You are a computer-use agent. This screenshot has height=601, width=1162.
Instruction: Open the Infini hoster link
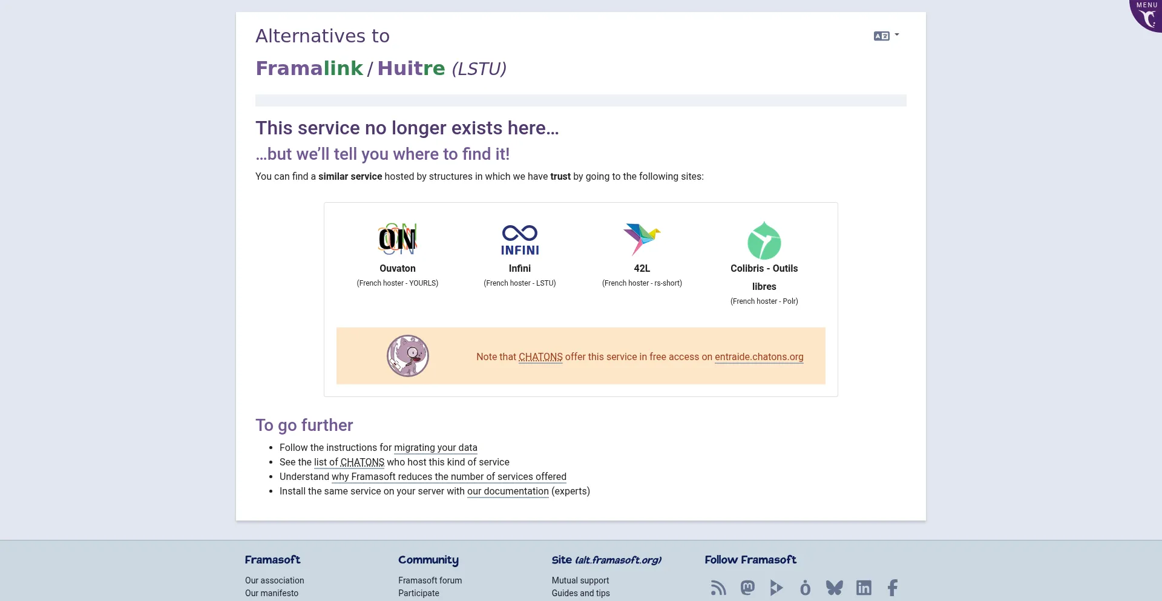tap(520, 268)
